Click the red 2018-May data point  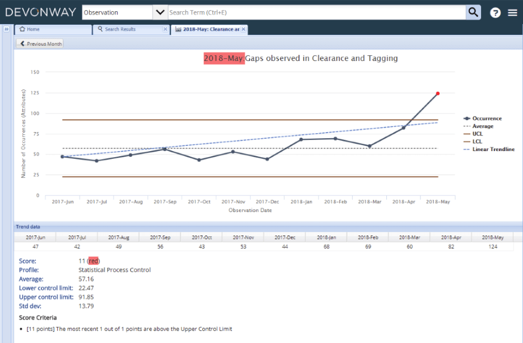click(438, 93)
